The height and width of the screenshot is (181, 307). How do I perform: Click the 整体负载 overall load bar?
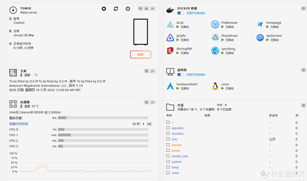pyautogui.click(x=103, y=118)
